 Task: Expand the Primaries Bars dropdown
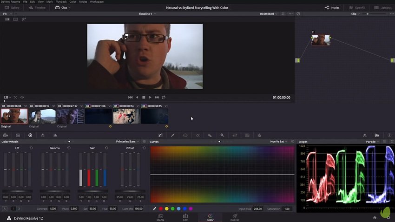coord(127,141)
